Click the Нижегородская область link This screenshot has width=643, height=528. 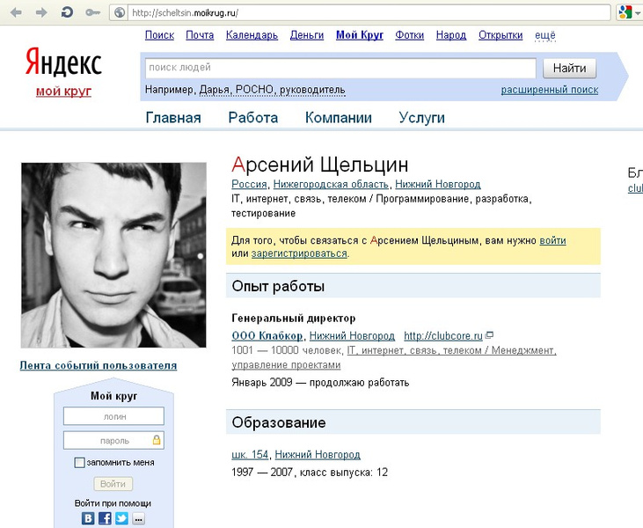pos(331,184)
